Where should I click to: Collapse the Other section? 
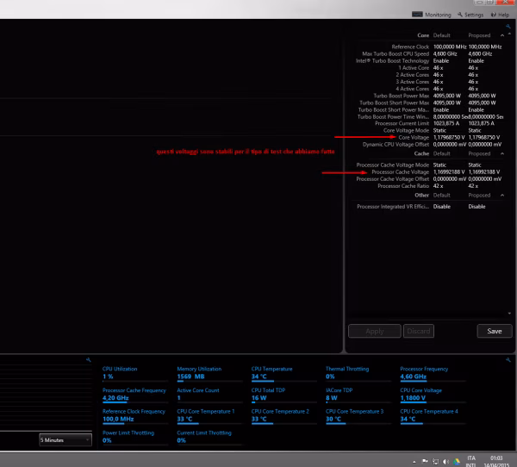click(502, 196)
